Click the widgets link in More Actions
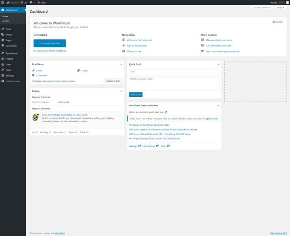Image resolution: width=290 pixels, height=236 pixels. (x=218, y=40)
